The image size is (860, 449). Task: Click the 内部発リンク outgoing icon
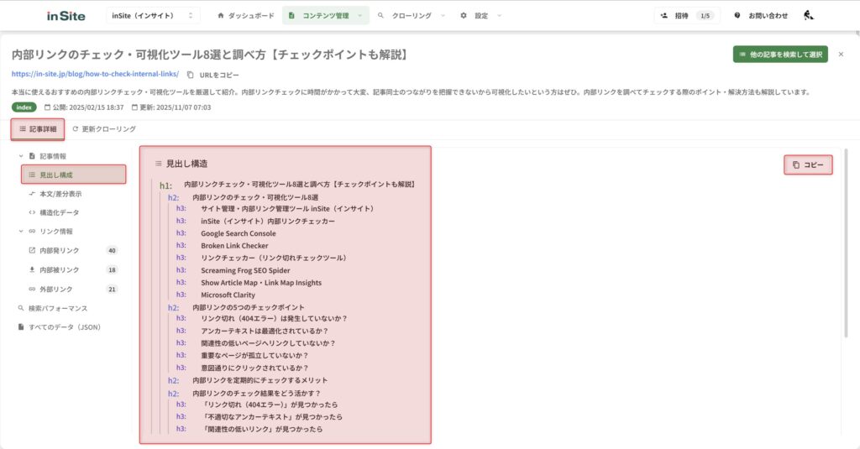click(32, 251)
